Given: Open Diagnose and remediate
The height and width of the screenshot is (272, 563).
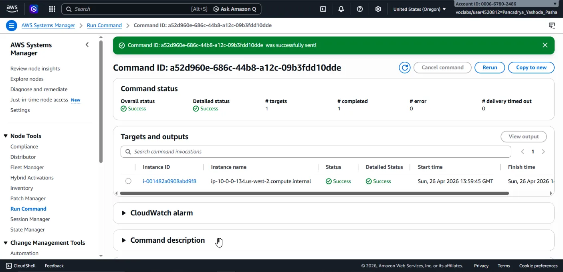Looking at the screenshot, I should point(39,89).
